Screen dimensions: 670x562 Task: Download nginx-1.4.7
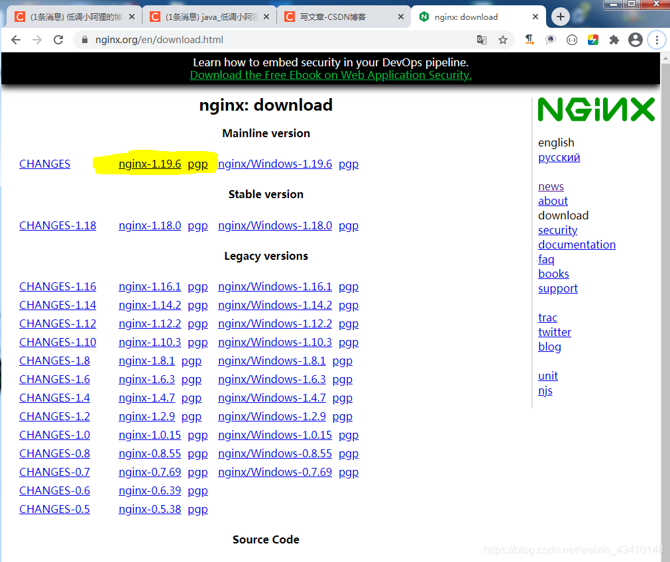tap(146, 398)
